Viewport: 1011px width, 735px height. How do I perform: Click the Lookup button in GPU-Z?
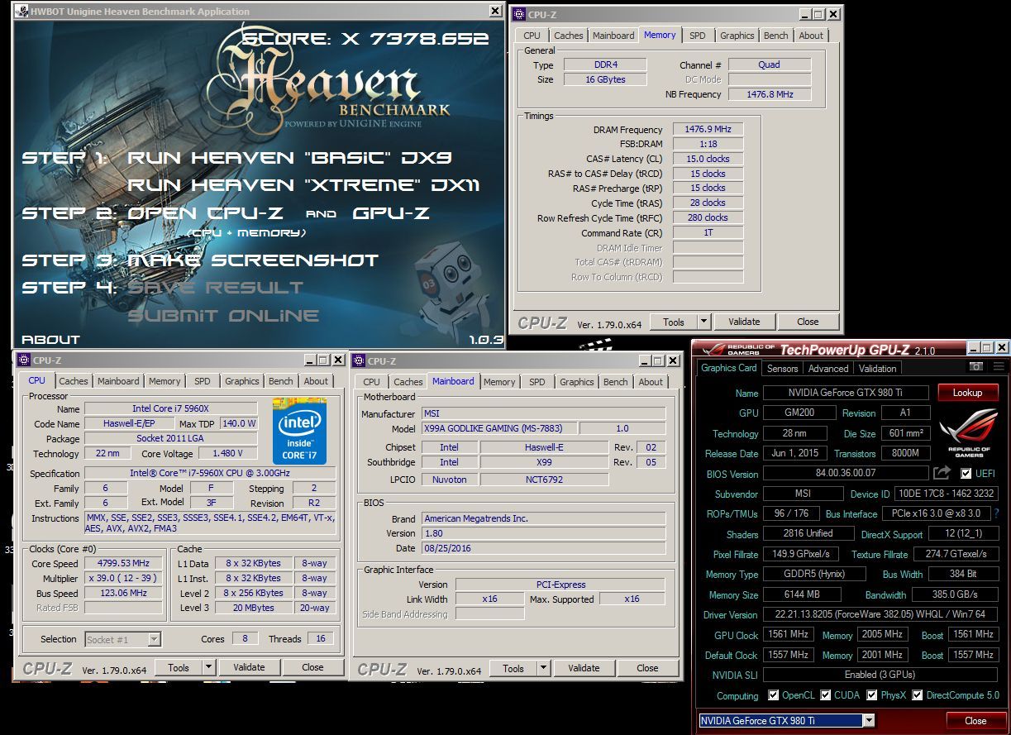point(967,393)
